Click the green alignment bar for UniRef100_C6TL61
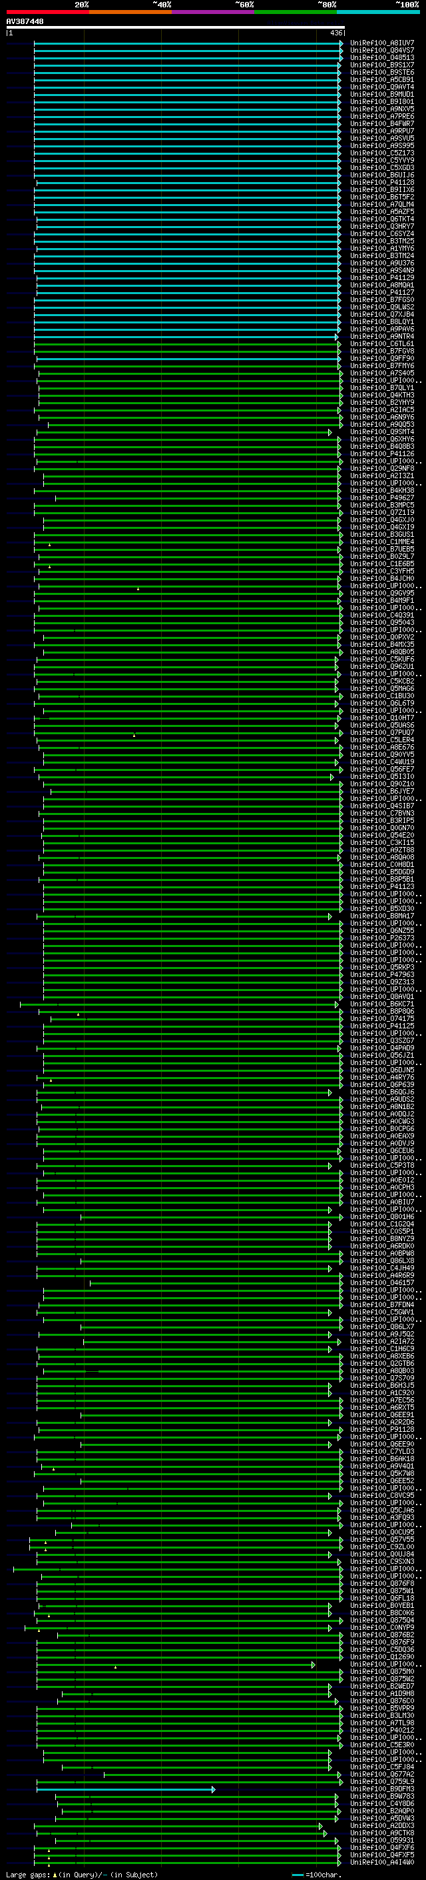The height and width of the screenshot is (1880, 426). [x=188, y=343]
